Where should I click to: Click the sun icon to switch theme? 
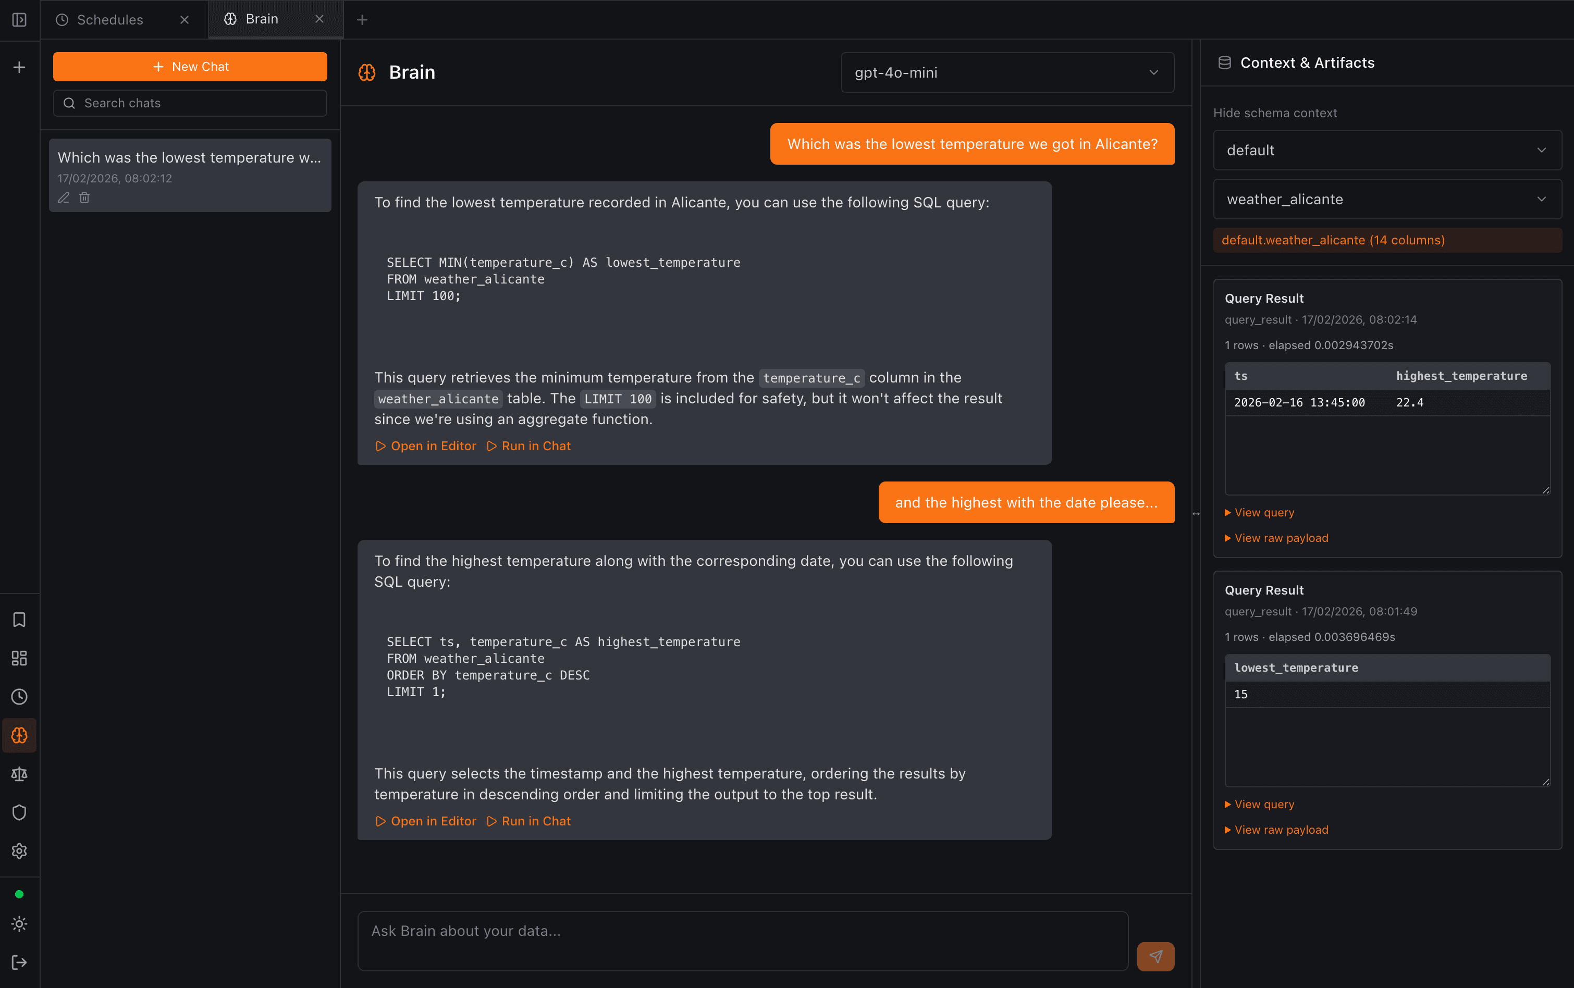tap(19, 923)
